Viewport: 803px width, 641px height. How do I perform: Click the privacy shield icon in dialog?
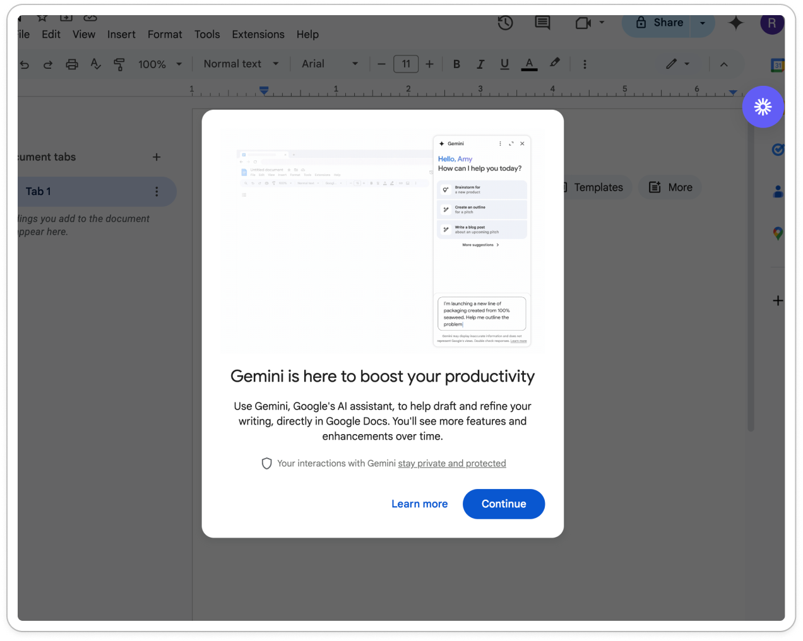click(x=266, y=464)
